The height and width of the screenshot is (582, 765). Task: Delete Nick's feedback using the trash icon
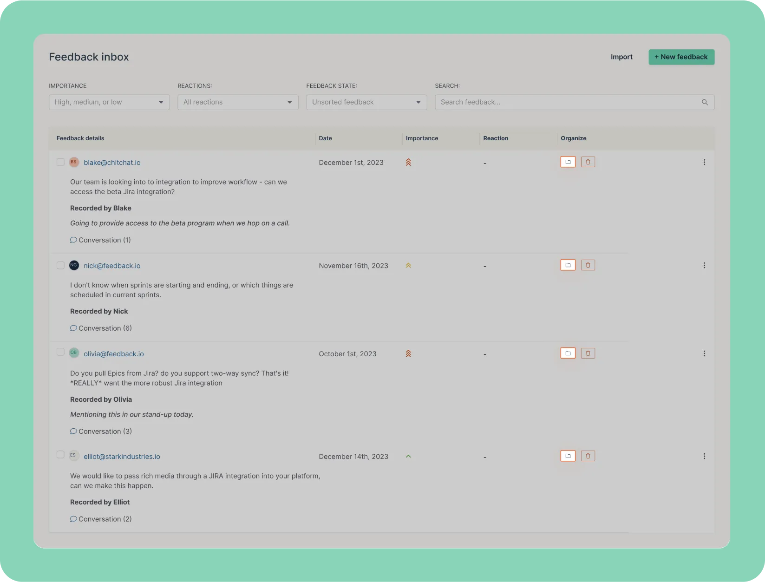click(588, 265)
